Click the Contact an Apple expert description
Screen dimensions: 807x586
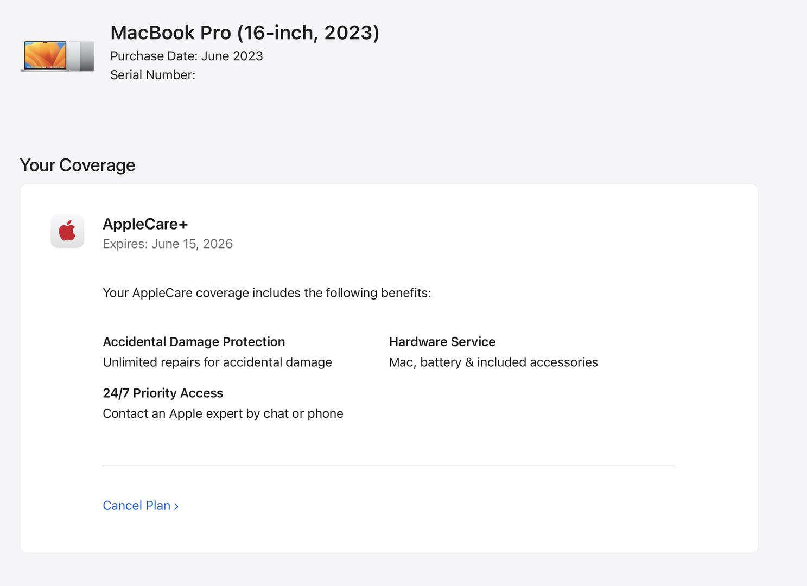pos(223,413)
